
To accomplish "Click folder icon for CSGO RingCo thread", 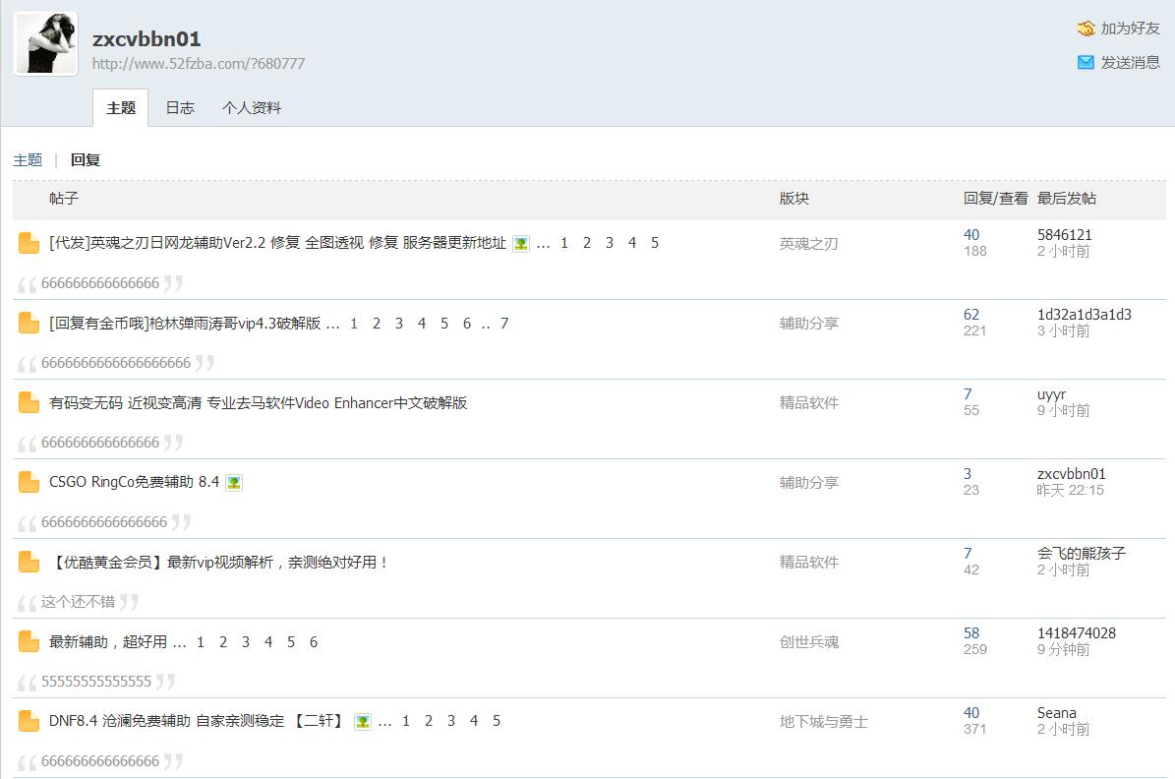I will 29,482.
